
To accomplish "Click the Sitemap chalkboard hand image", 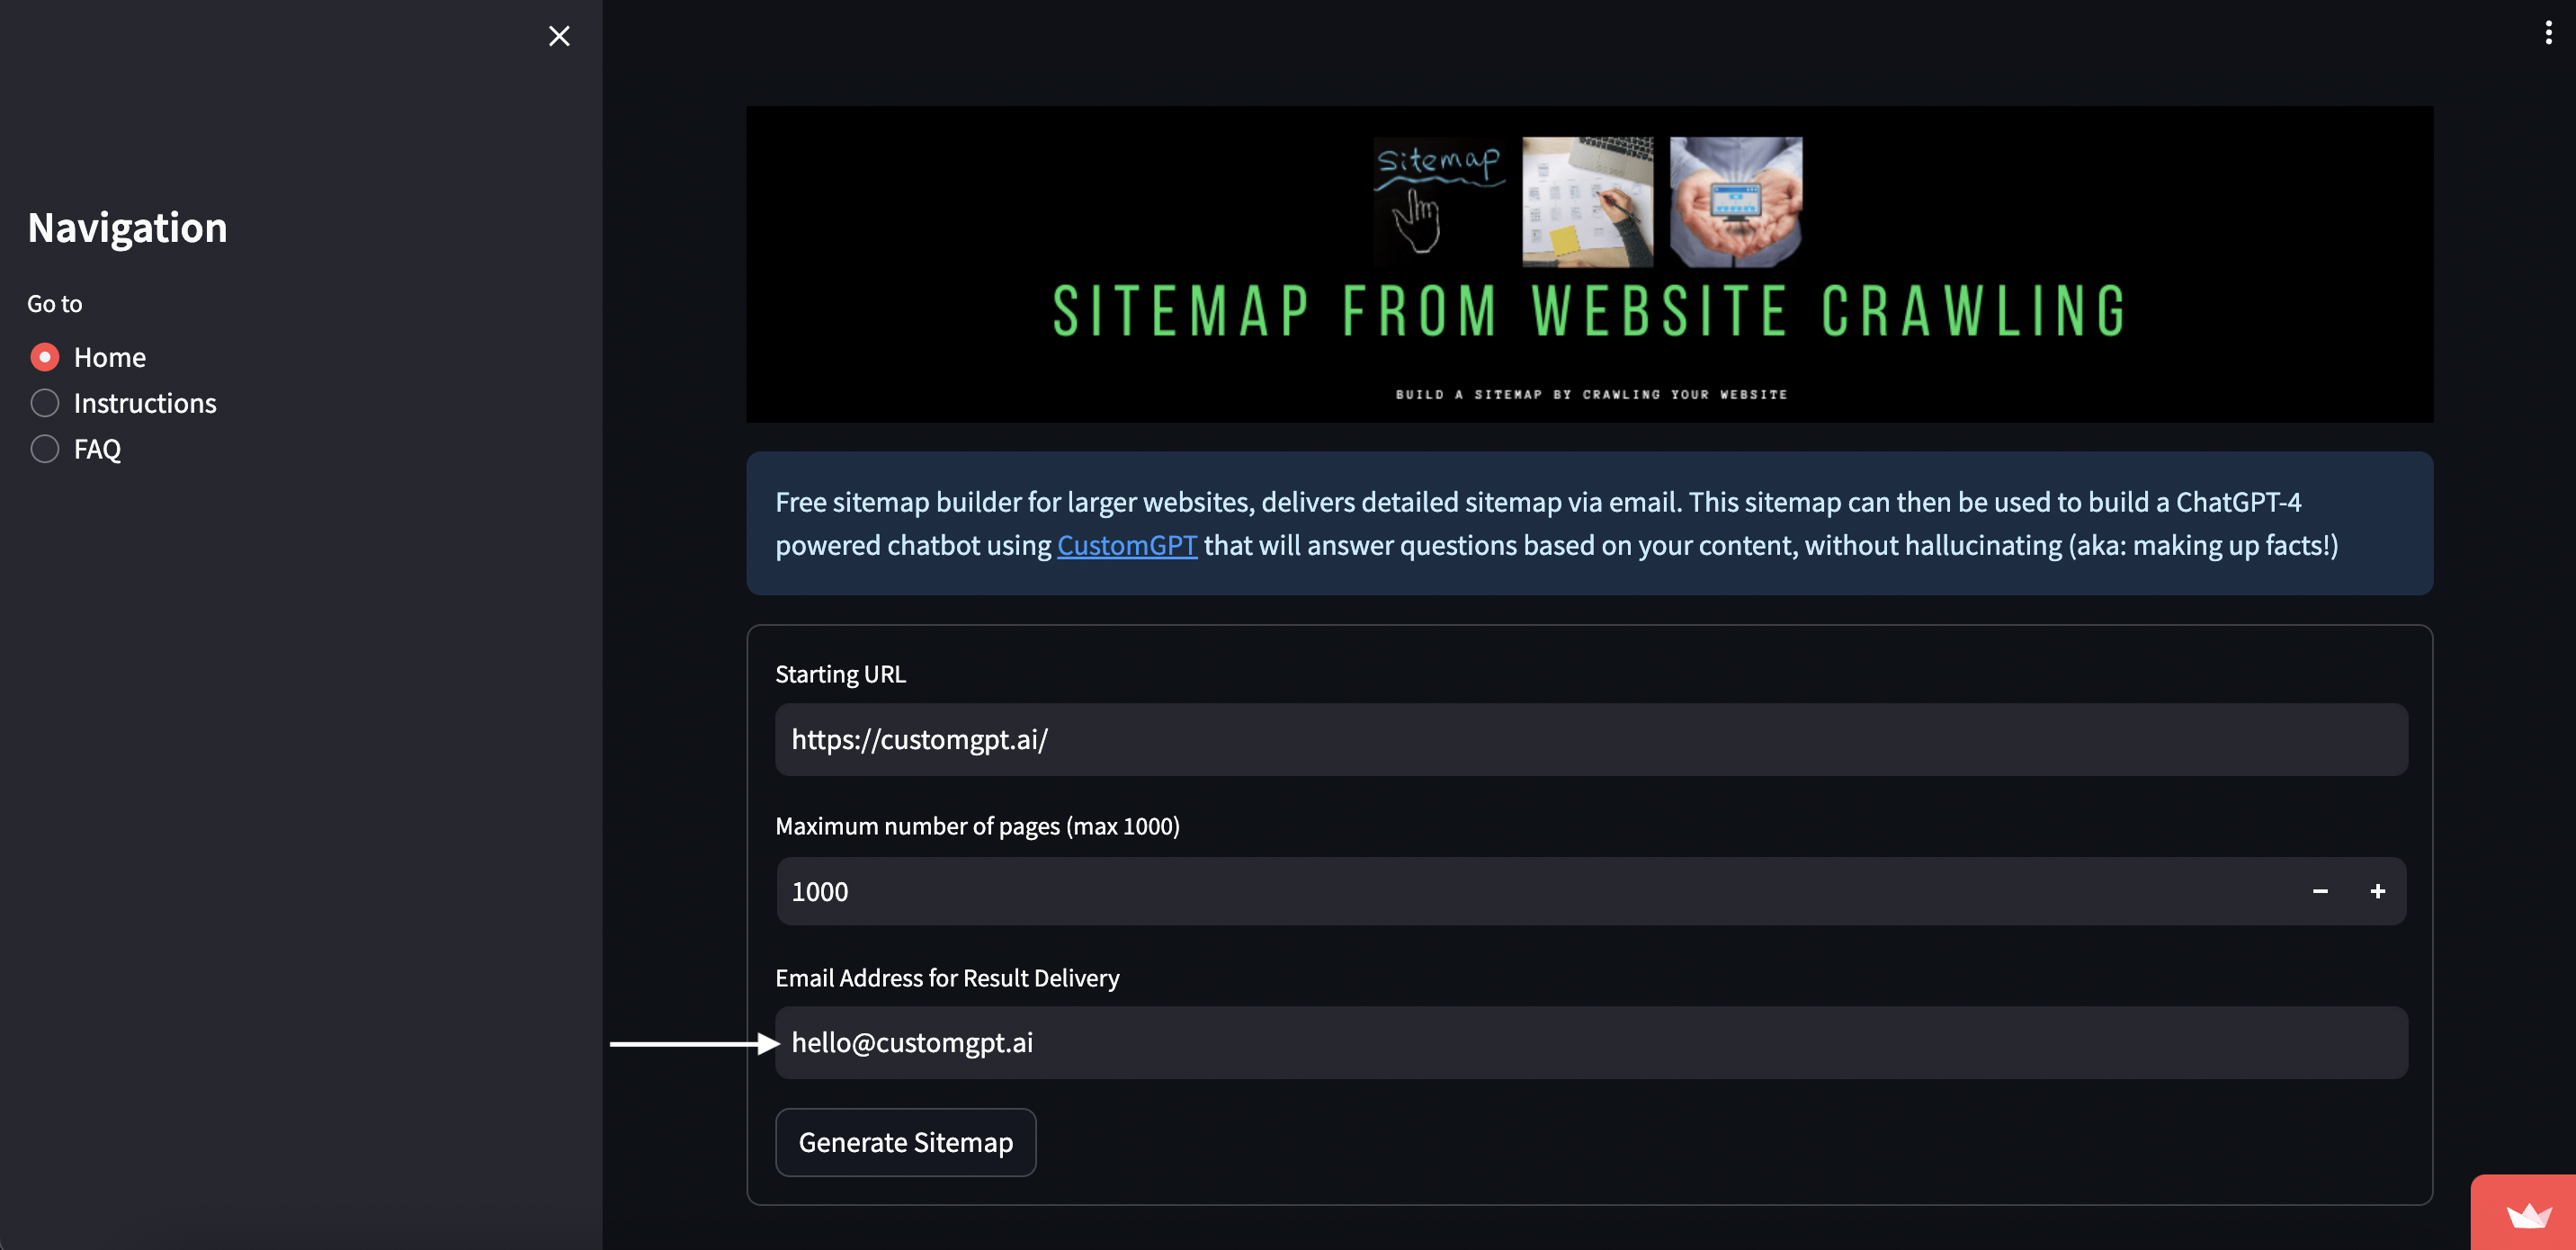I will (x=1438, y=201).
